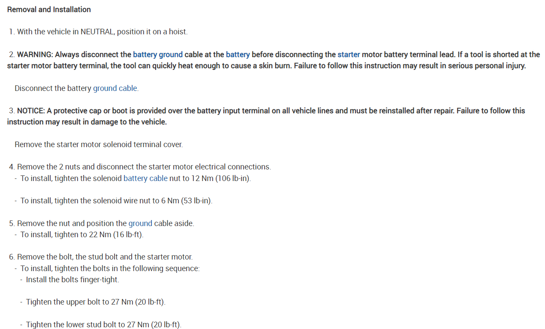Viewport: 545px width, 329px height.
Task: Click the "Install the bolts finger-tight" line
Action: (x=72, y=280)
